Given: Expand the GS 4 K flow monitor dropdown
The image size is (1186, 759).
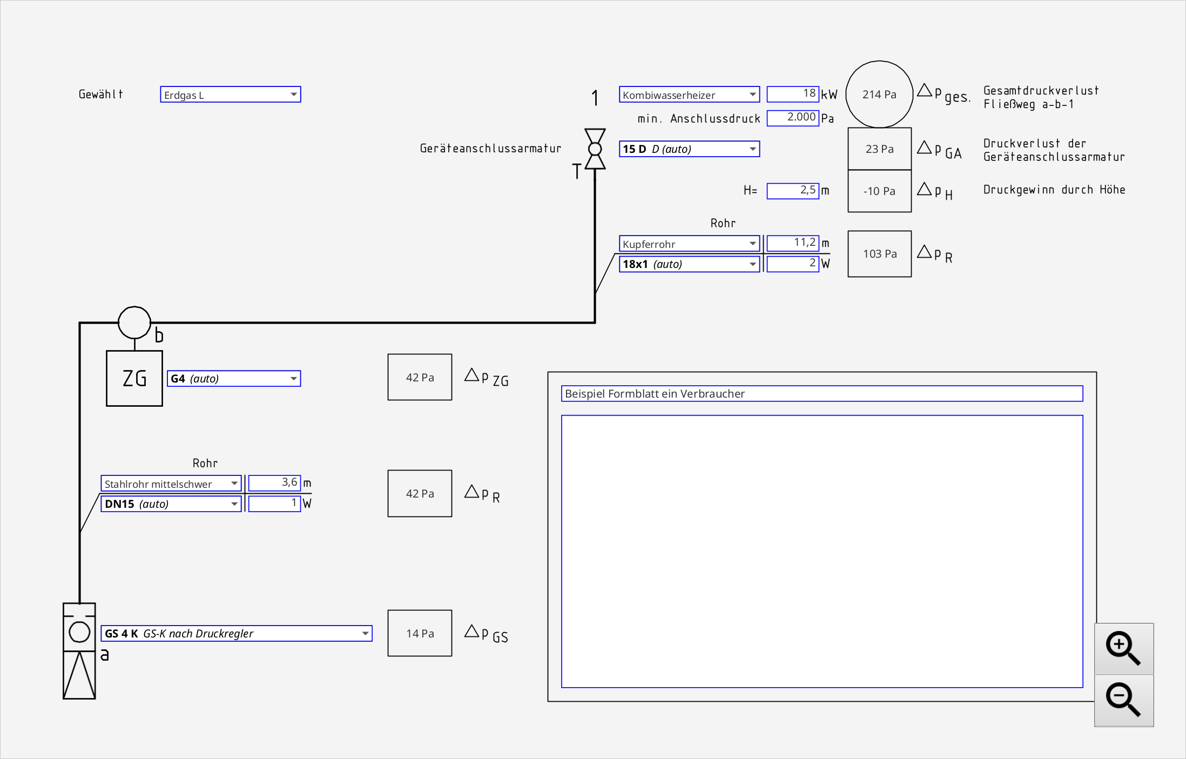Looking at the screenshot, I should pos(237,634).
